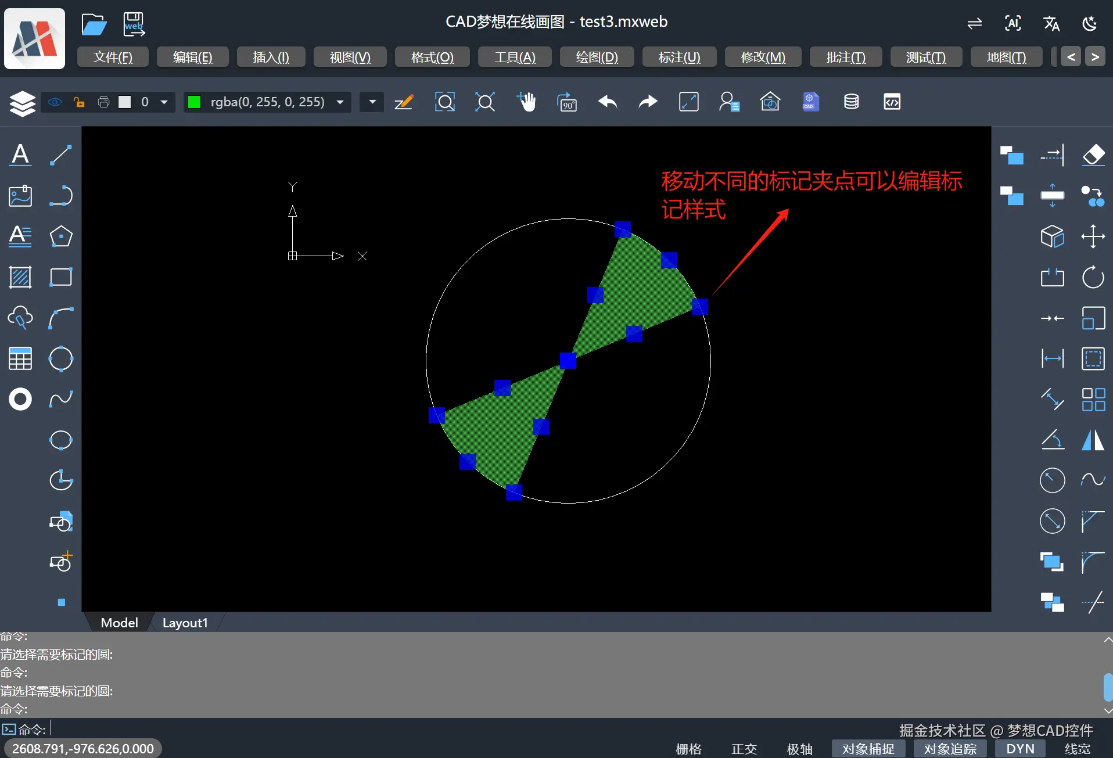Switch to the Layout1 tab
This screenshot has width=1113, height=758.
185,623
